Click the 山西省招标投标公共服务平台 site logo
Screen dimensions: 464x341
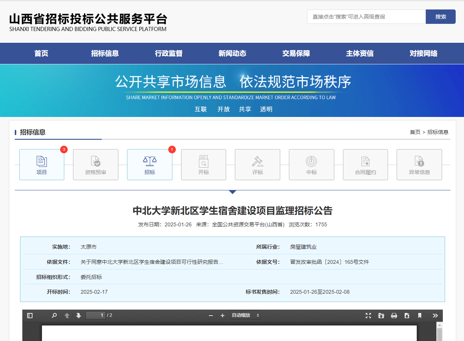click(88, 22)
